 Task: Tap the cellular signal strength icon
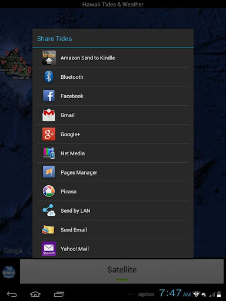pos(212,295)
